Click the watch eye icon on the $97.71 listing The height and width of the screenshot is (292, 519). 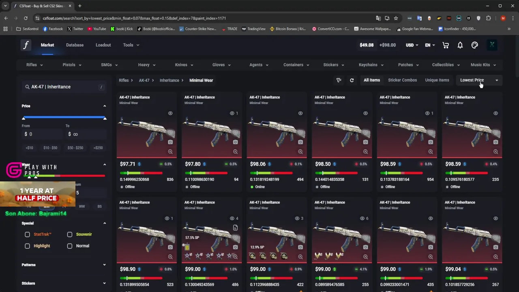click(170, 113)
